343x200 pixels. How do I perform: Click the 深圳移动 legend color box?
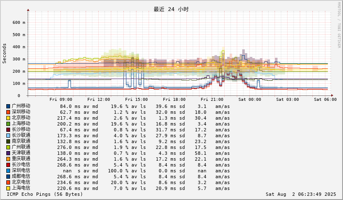coord(8,112)
